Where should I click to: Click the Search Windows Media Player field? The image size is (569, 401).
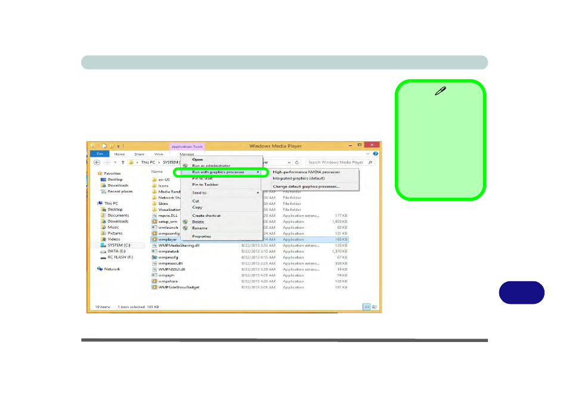click(x=339, y=163)
